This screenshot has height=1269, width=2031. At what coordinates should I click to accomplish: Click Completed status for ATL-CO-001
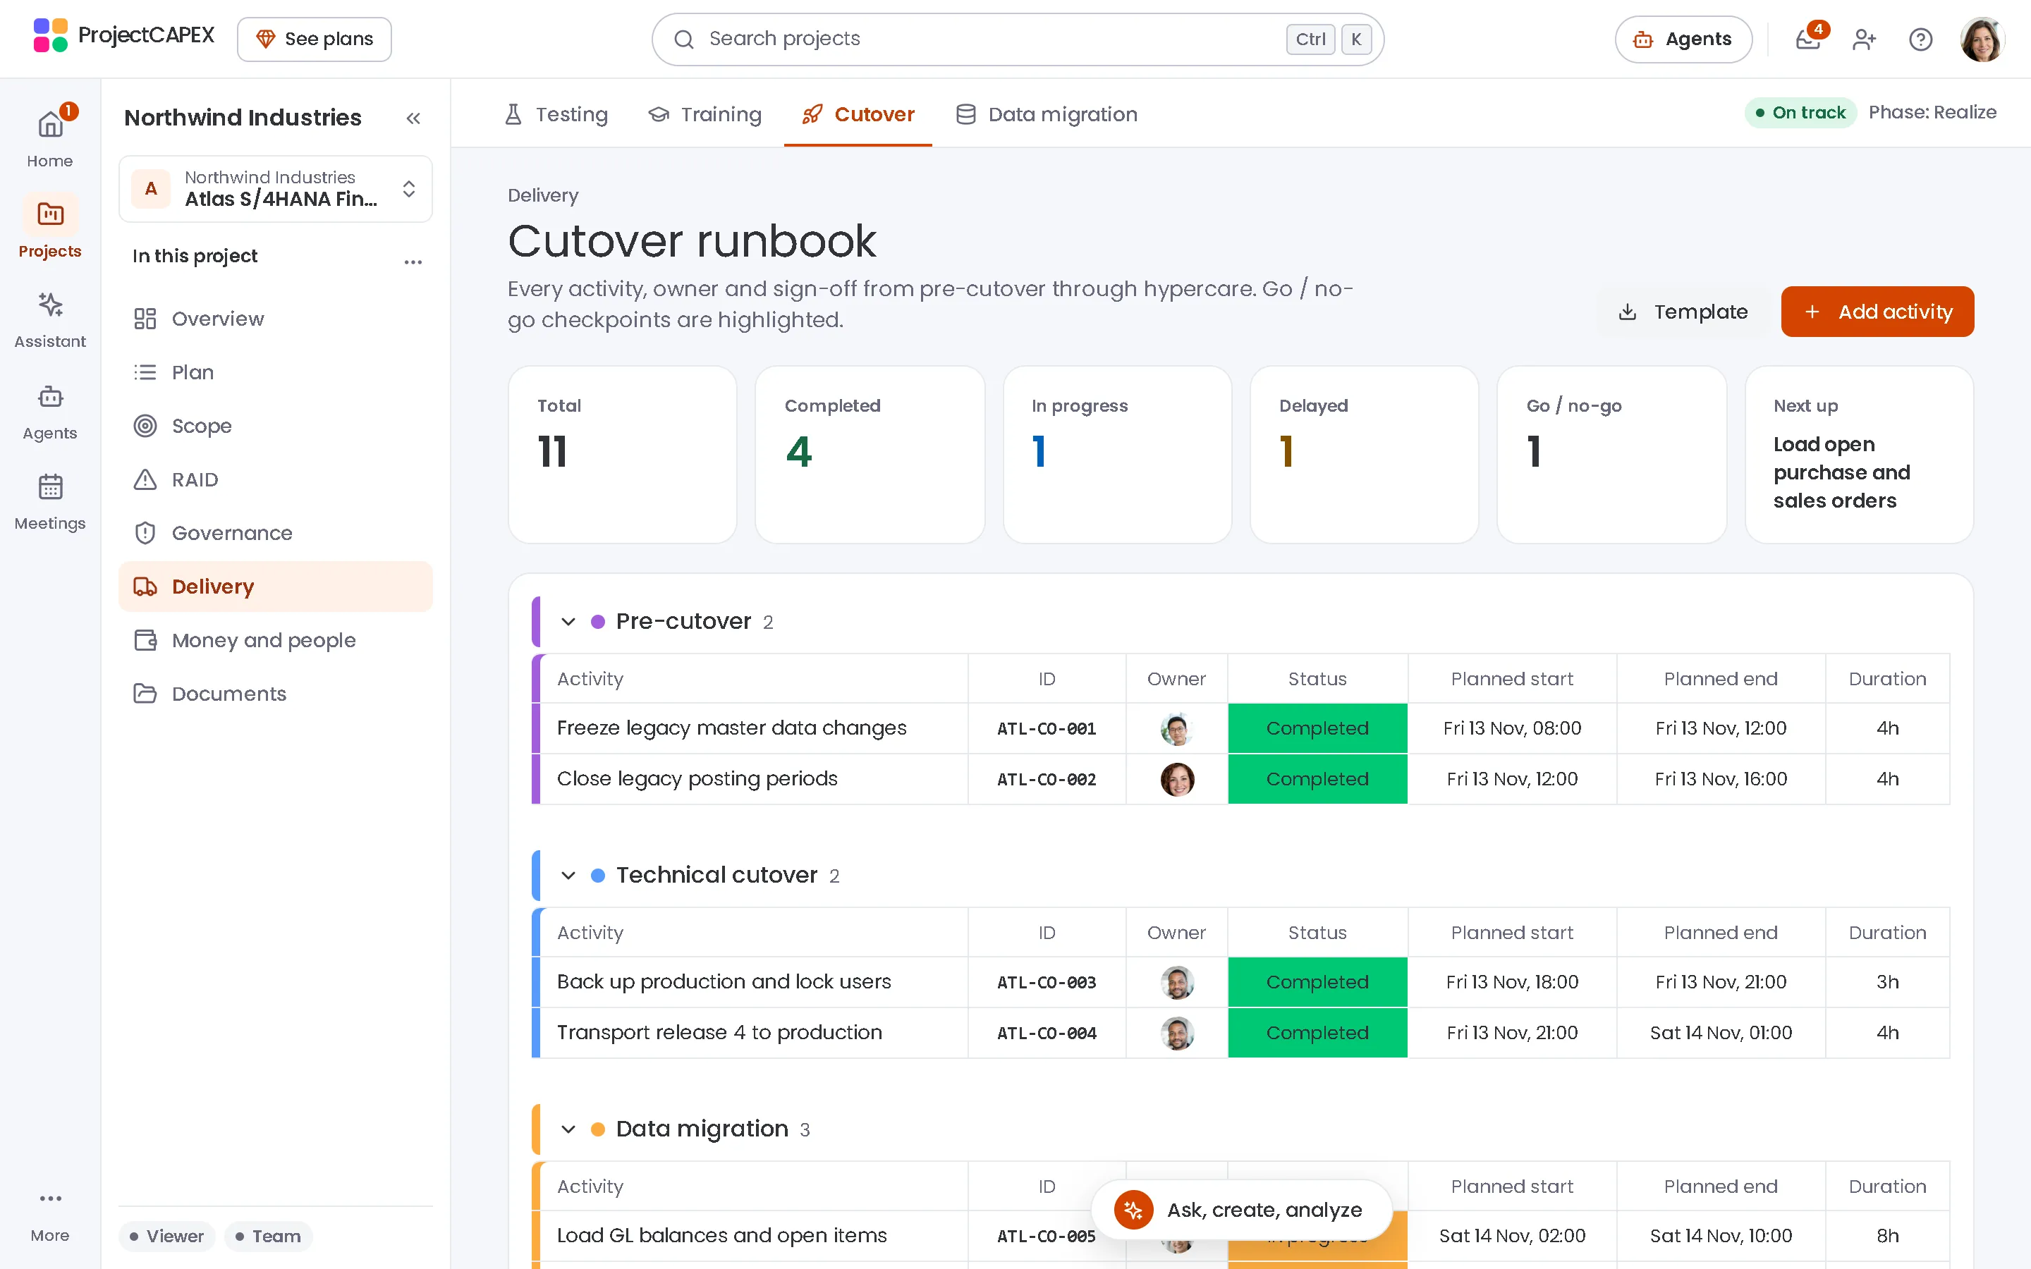point(1317,728)
